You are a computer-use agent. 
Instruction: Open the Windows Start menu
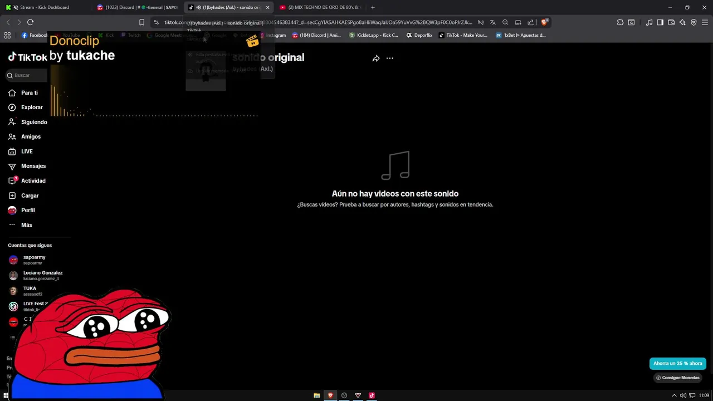coord(6,395)
